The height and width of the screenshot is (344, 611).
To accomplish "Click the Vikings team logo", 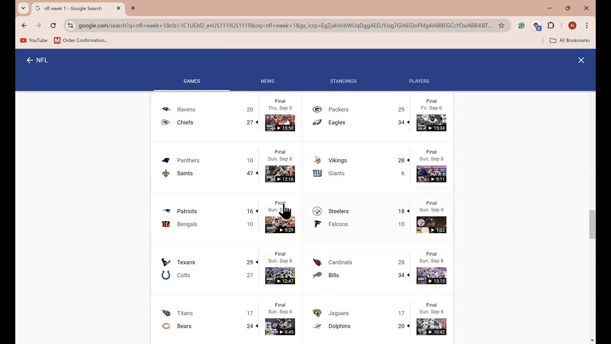I will tap(317, 161).
